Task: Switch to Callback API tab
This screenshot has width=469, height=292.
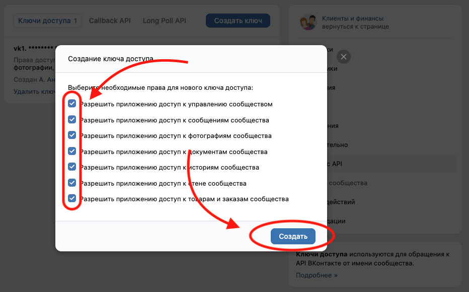Action: 110,21
